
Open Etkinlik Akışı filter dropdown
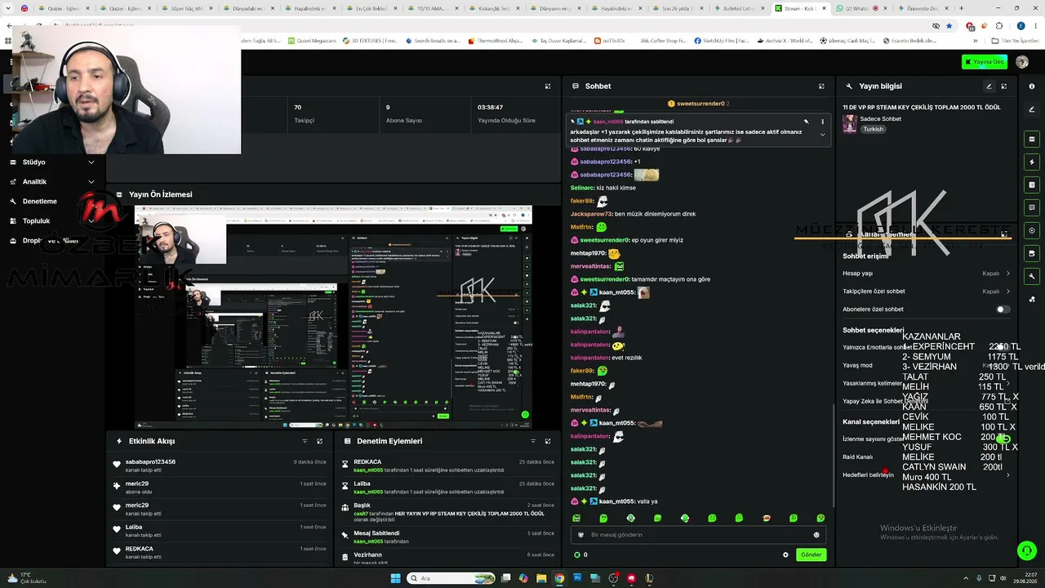click(305, 441)
